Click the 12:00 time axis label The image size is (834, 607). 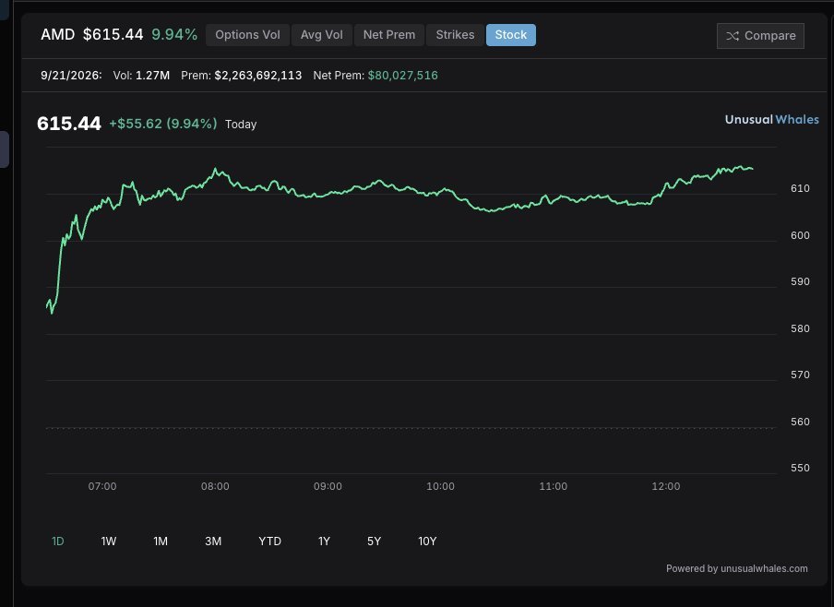pyautogui.click(x=666, y=487)
